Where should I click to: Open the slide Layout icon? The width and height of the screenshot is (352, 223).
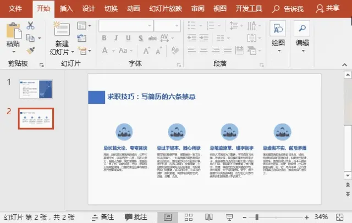(82, 26)
